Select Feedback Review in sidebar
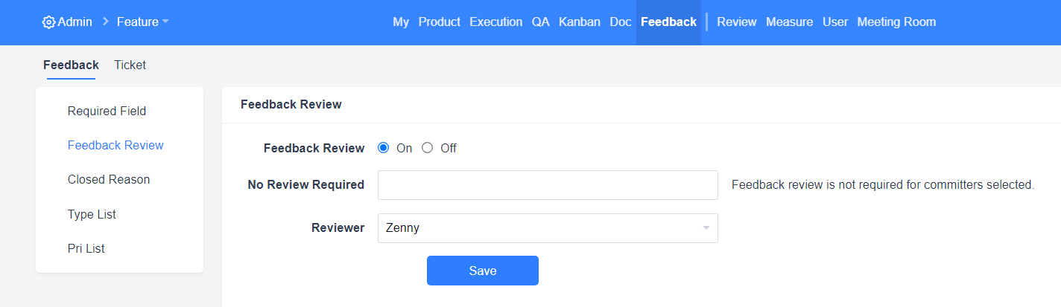The width and height of the screenshot is (1061, 307). tap(115, 145)
